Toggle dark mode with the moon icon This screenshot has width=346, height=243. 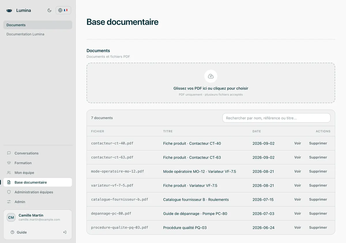[50, 10]
